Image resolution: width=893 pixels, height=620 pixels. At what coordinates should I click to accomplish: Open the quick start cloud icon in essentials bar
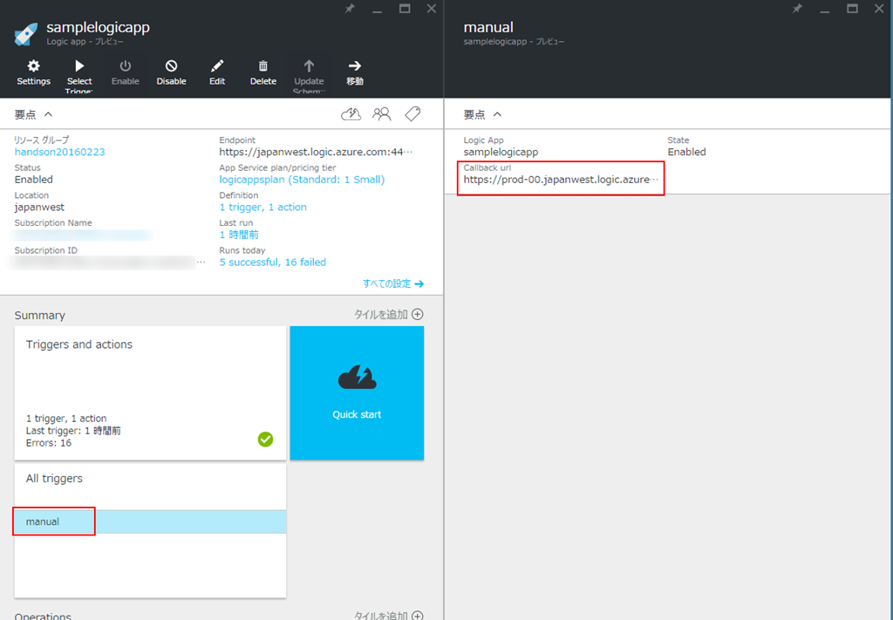pyautogui.click(x=351, y=114)
